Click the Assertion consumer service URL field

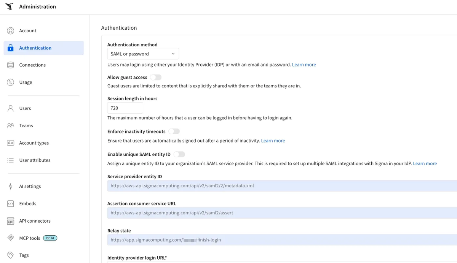282,213
